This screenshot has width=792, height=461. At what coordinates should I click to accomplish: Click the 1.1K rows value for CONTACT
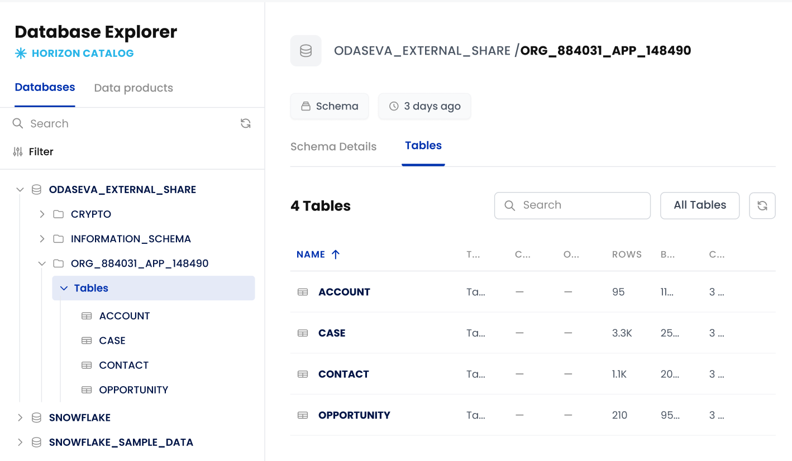(619, 374)
